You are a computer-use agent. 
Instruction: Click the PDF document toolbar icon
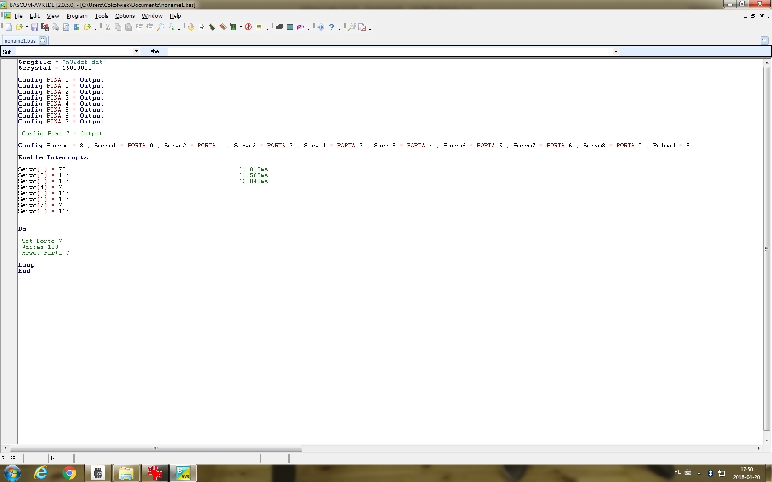[x=363, y=28]
